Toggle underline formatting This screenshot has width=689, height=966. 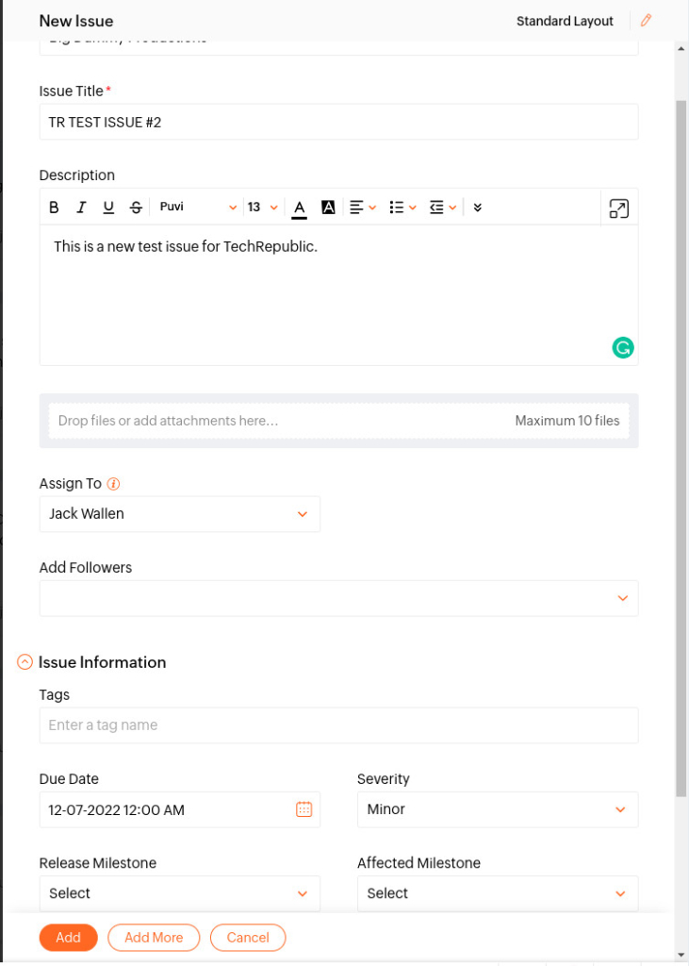108,207
